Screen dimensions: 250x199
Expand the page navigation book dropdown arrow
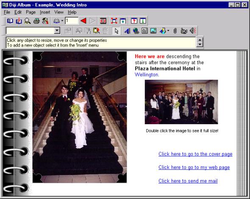click(x=62, y=21)
